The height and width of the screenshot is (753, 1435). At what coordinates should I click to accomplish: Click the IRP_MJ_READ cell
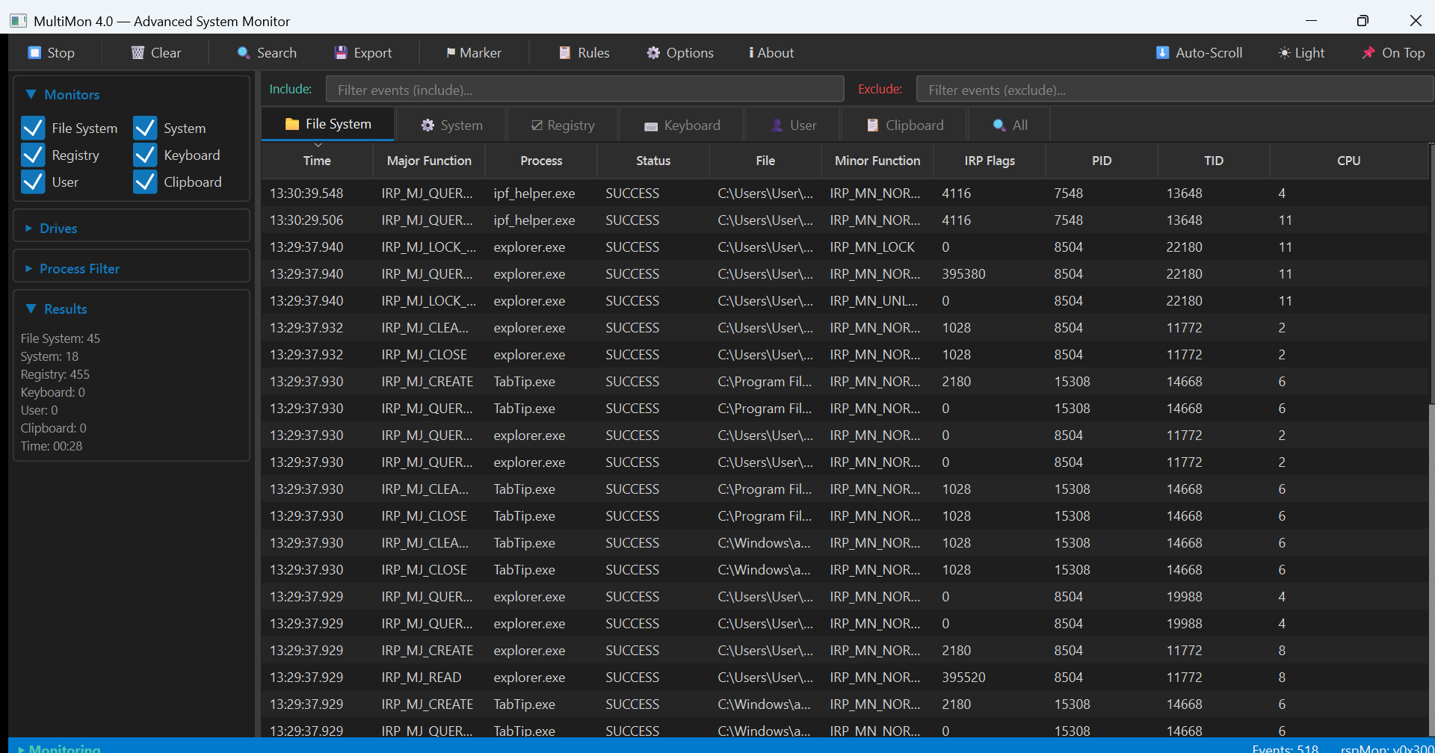point(422,678)
